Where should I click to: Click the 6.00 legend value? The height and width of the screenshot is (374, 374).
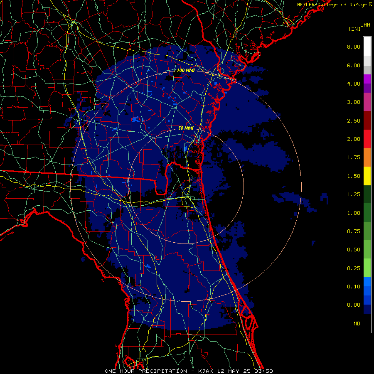click(354, 65)
